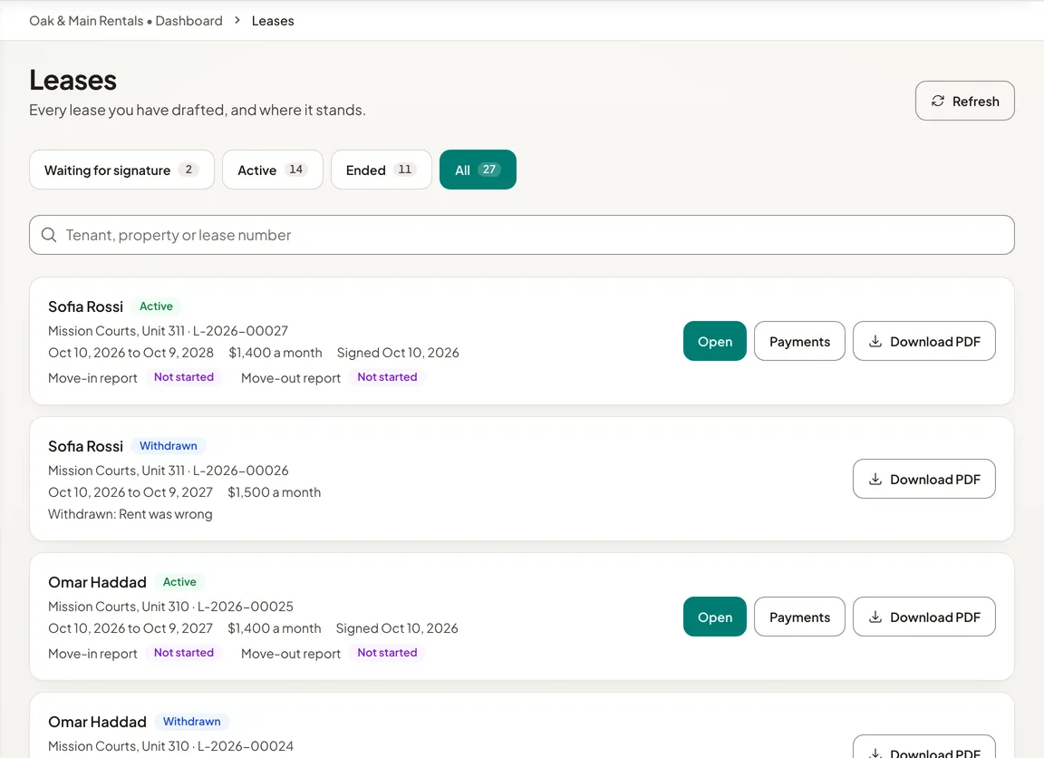Open Omar Haddad's active lease
This screenshot has height=758, width=1044.
point(714,617)
